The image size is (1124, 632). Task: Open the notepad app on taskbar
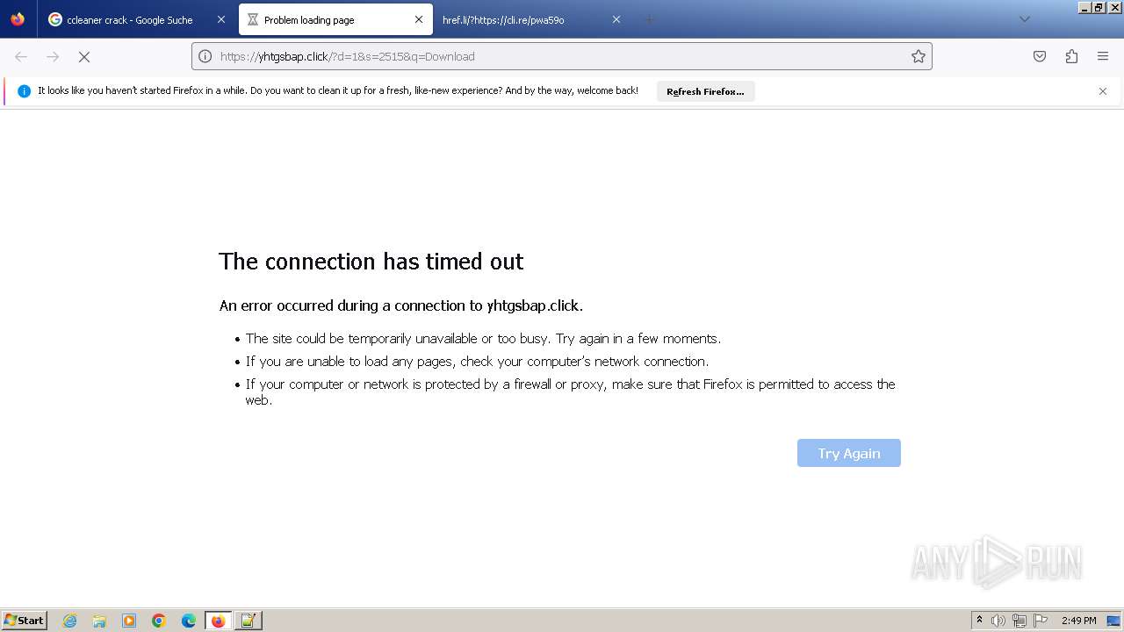click(x=249, y=621)
